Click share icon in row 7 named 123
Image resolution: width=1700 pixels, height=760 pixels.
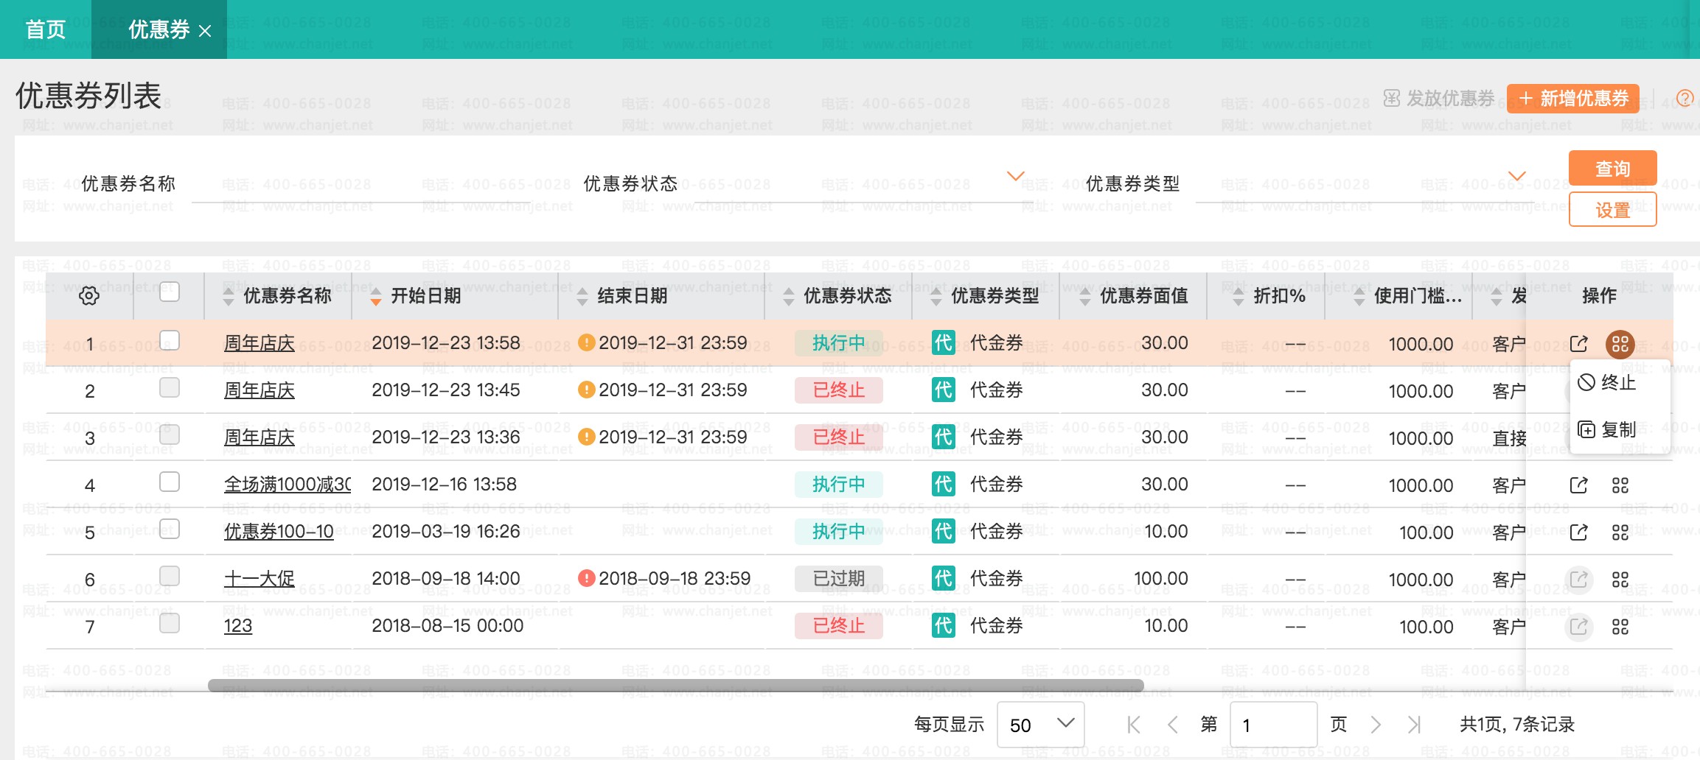click(x=1578, y=627)
